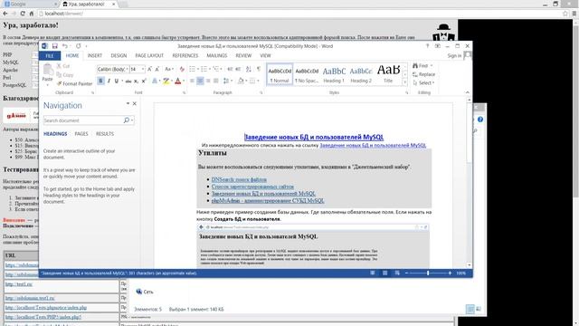Adjust the Word zoom slider
This screenshot has width=579, height=326.
[x=428, y=273]
